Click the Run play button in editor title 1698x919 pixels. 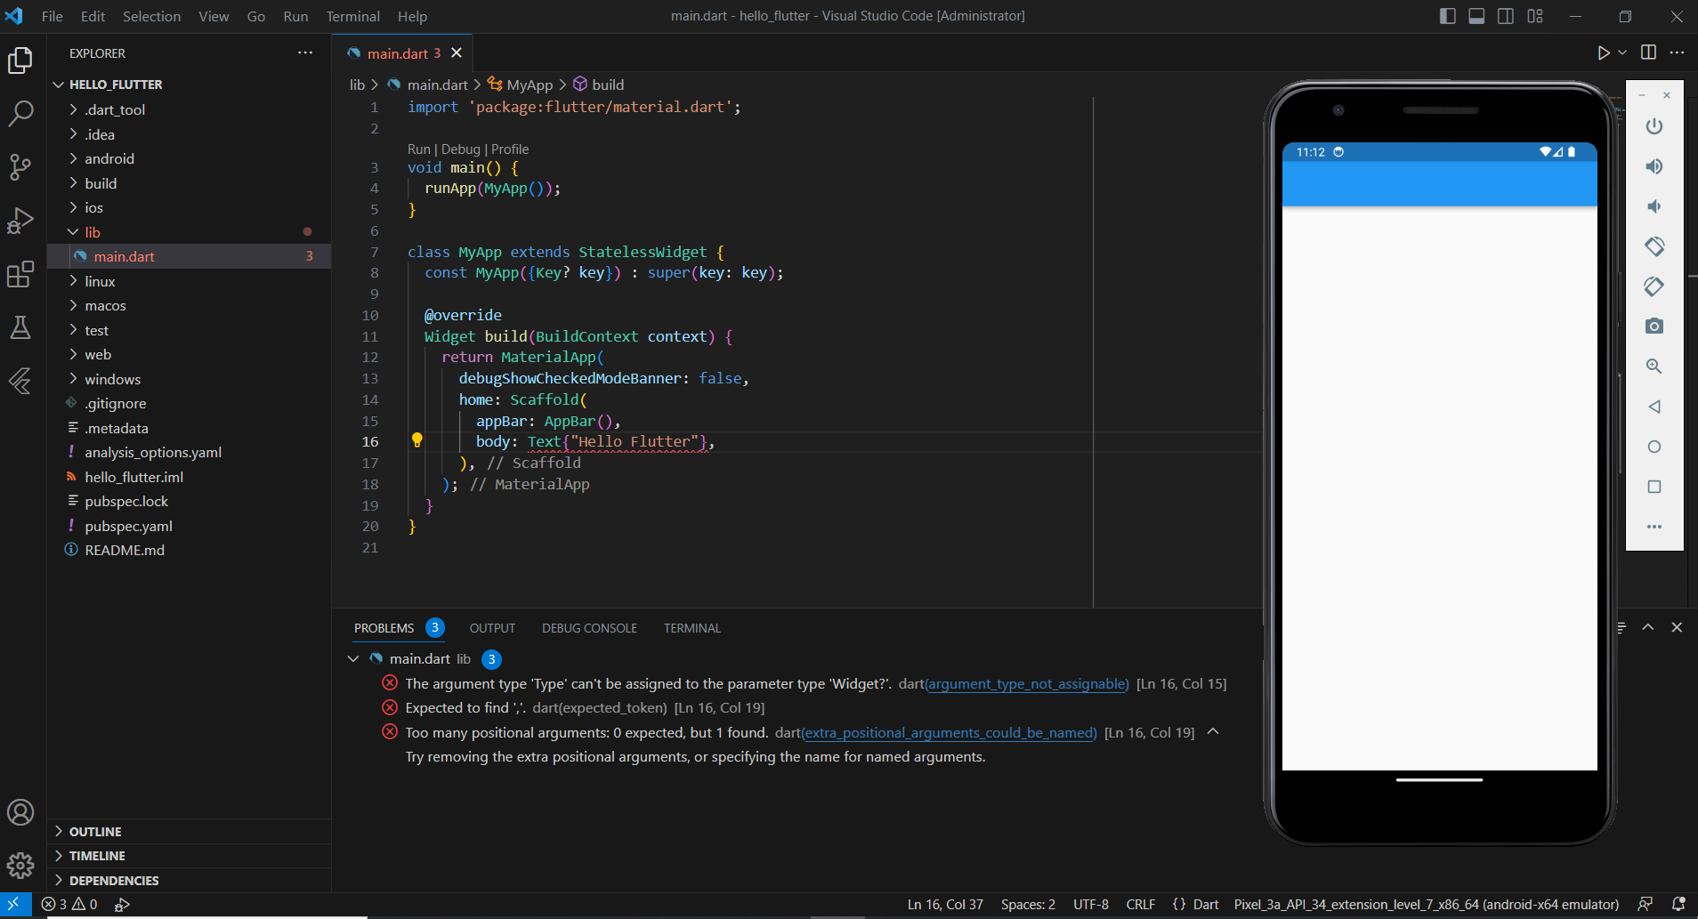(x=1603, y=53)
